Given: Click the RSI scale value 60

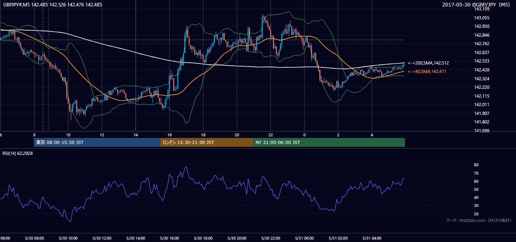Looking at the screenshot, I should click(x=476, y=181).
